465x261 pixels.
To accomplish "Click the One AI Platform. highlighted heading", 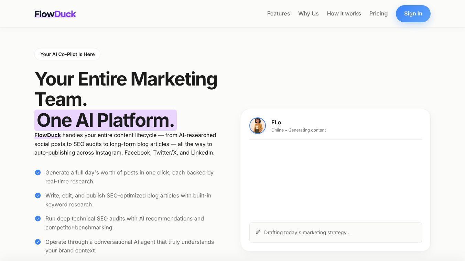I will tap(106, 120).
